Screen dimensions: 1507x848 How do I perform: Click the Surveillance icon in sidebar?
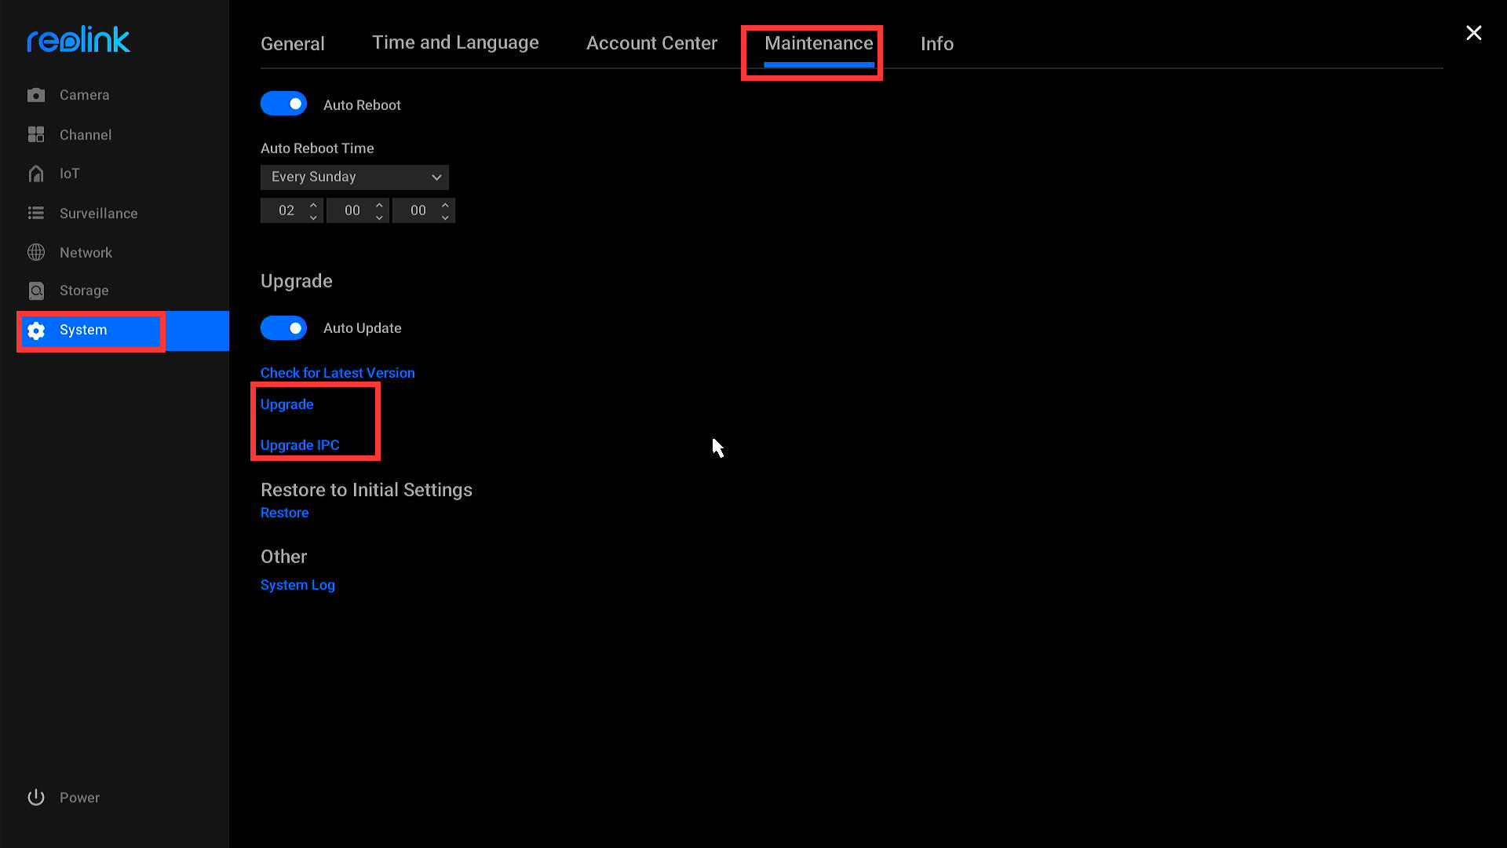tap(37, 212)
